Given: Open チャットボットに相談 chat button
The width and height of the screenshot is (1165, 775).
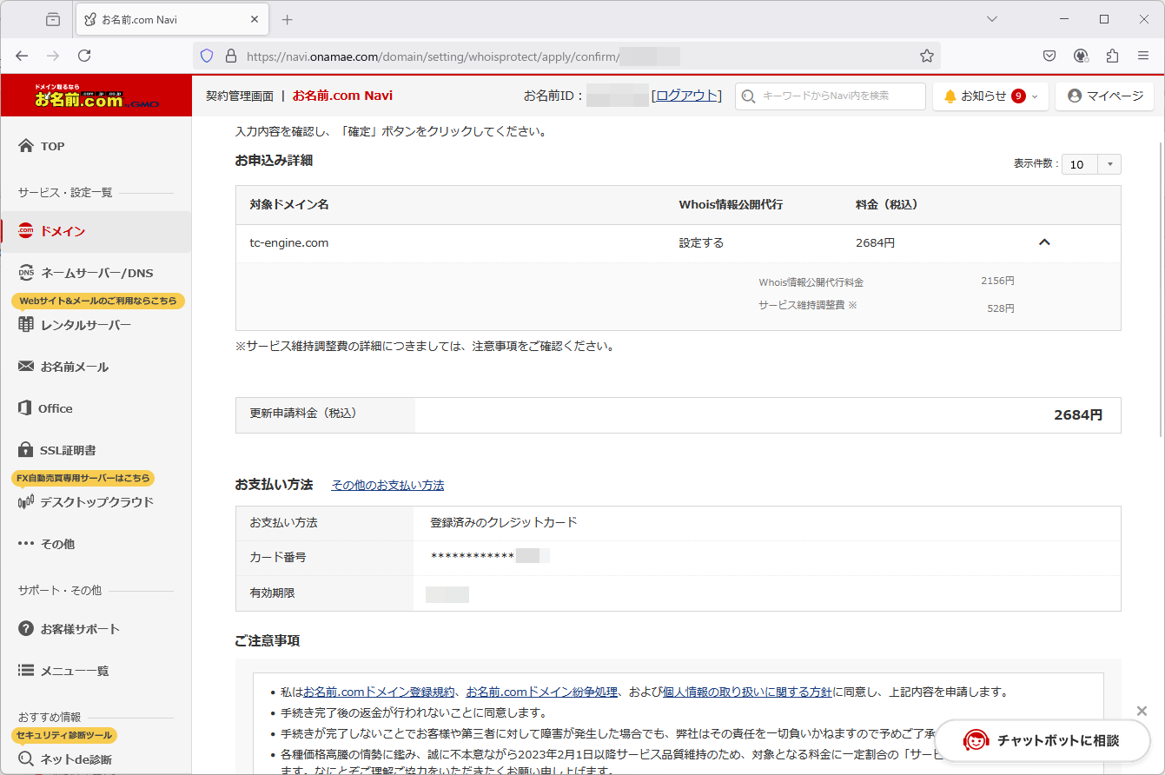Looking at the screenshot, I should pos(1043,740).
